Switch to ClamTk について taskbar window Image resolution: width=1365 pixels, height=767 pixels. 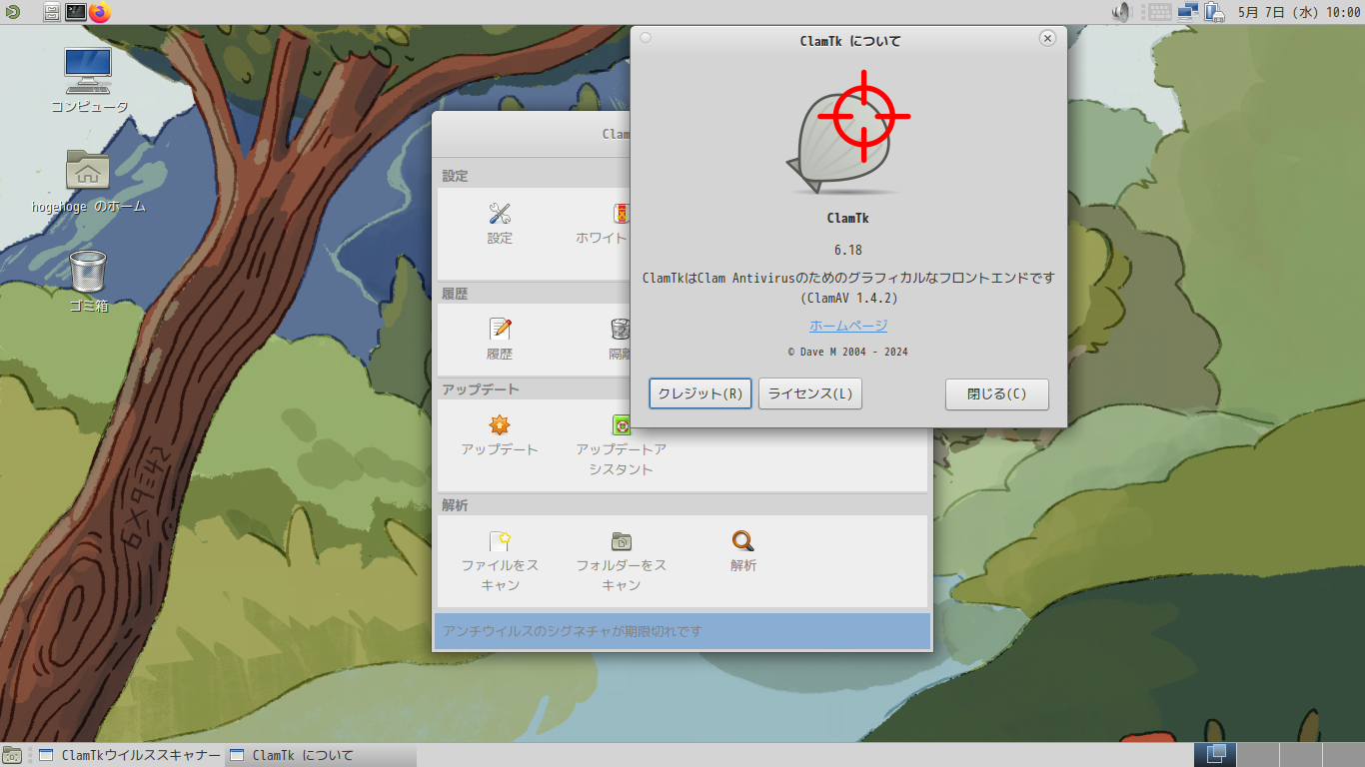click(321, 755)
